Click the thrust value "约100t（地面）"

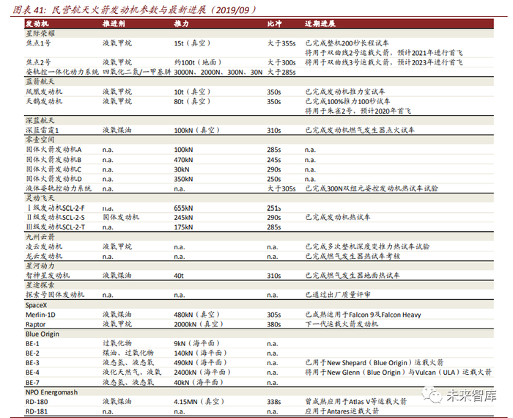pos(198,62)
